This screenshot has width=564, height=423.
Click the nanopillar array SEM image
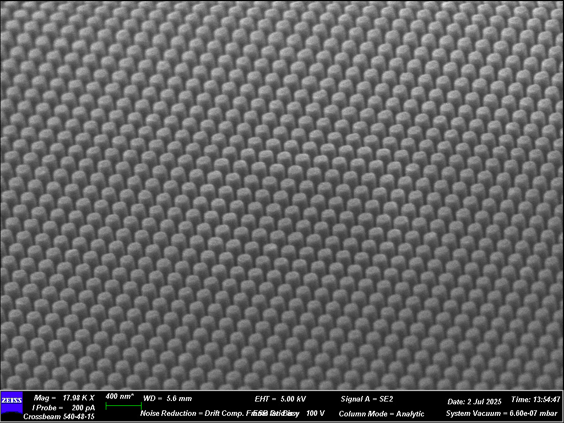282,193
